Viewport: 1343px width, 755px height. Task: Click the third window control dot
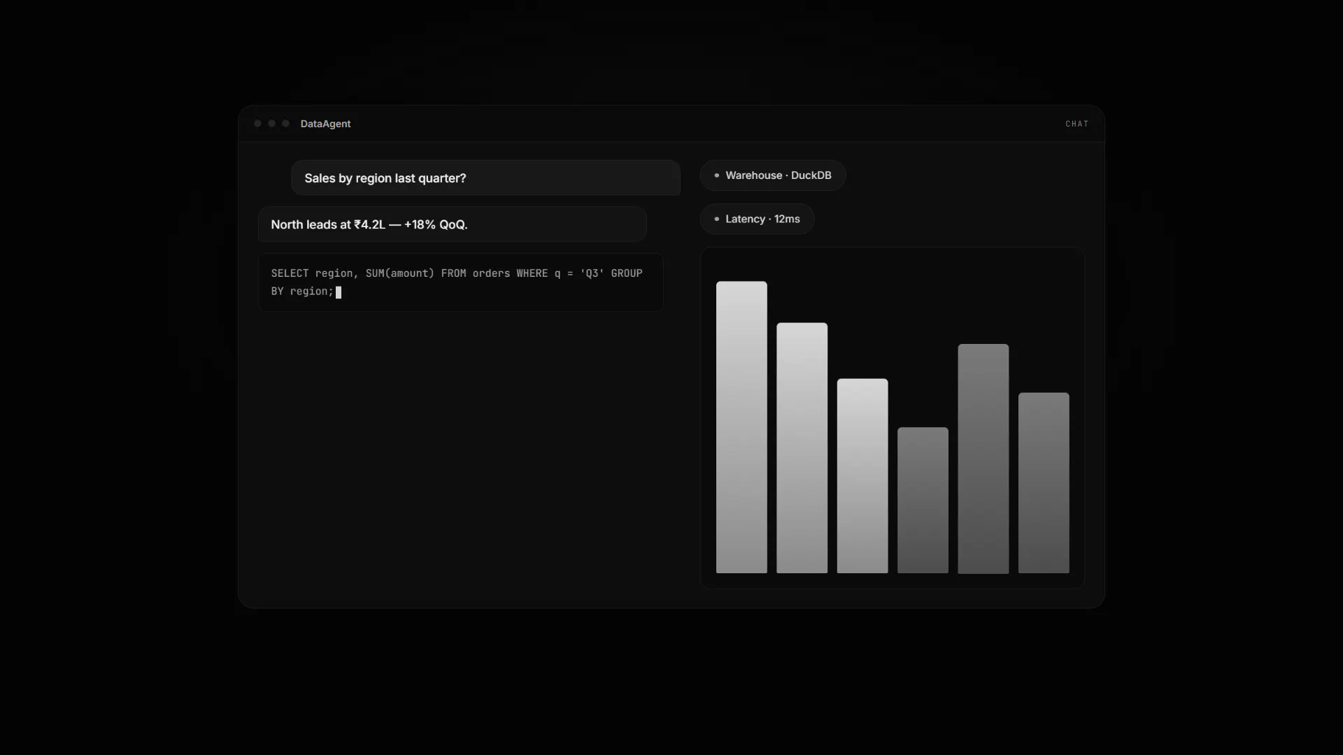coord(285,124)
